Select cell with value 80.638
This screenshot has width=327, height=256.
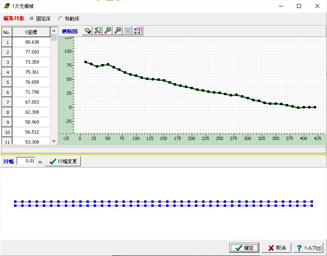(x=31, y=42)
